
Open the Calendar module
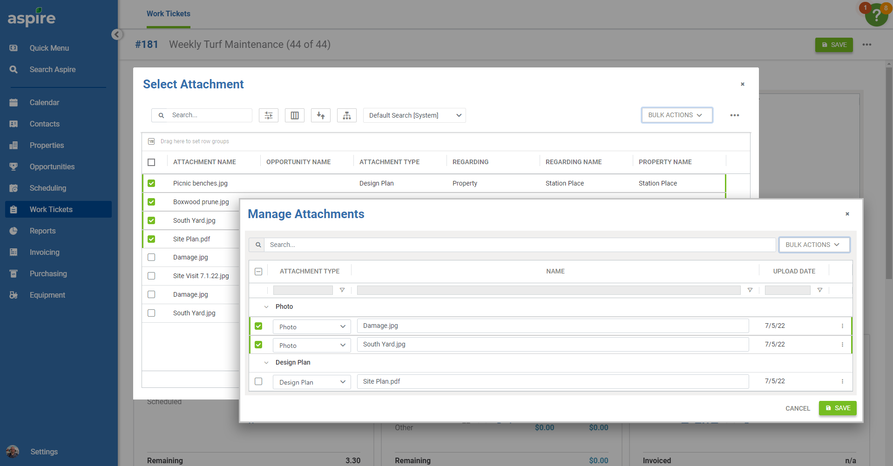pos(44,102)
